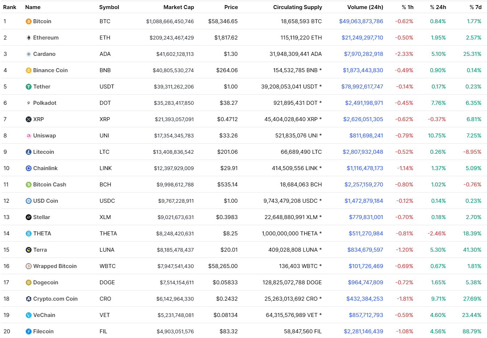Open the Bitcoin name link
This screenshot has width=487, height=338.
42,21
